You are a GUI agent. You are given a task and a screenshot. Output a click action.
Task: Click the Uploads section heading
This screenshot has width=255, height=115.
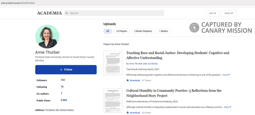tap(110, 24)
